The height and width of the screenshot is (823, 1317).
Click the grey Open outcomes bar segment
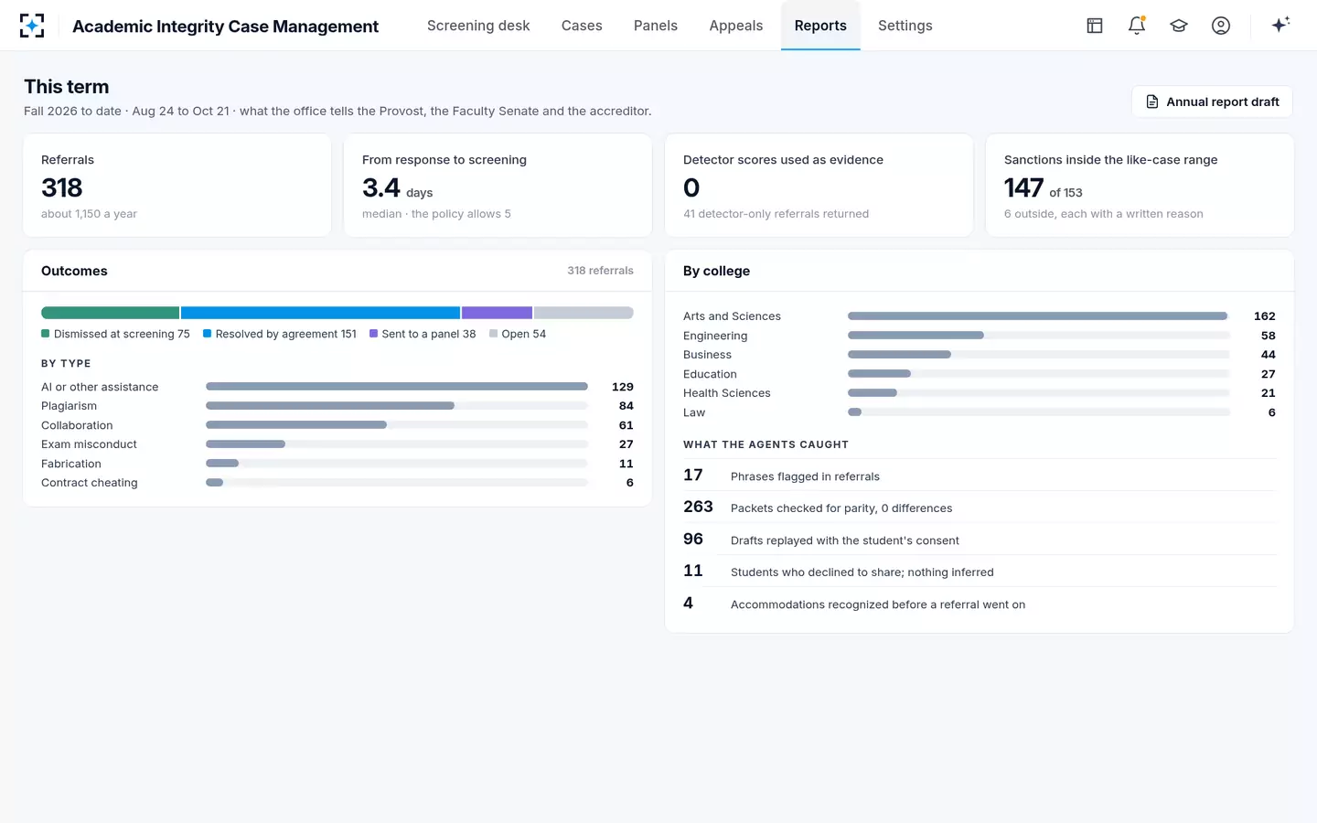point(584,313)
